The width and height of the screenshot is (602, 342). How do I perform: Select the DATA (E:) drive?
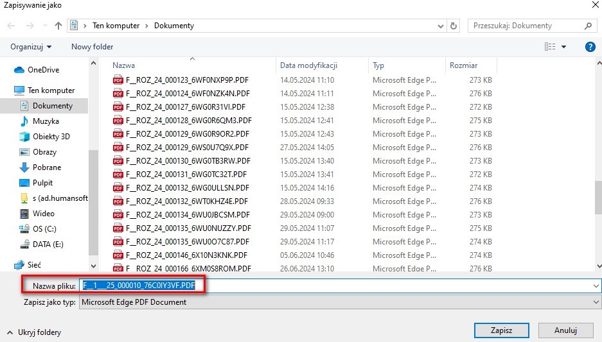(x=48, y=244)
